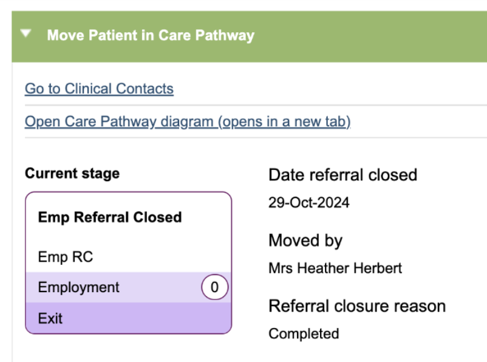Collapse the Move Patient in Care Pathway section
The height and width of the screenshot is (362, 487).
click(x=26, y=34)
